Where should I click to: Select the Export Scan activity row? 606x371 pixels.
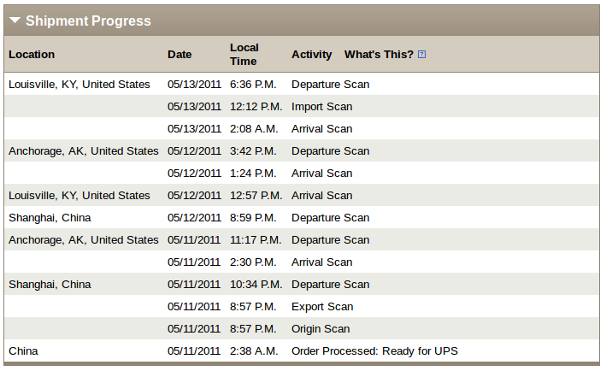(302, 307)
